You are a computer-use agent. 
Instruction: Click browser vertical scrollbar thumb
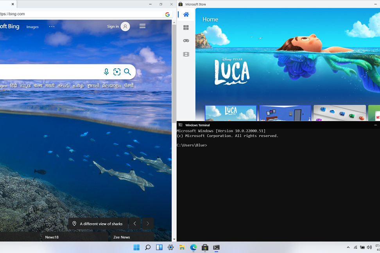click(x=174, y=74)
